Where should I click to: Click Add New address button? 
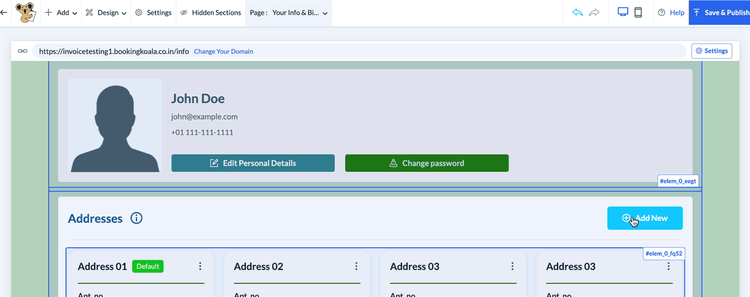[645, 218]
